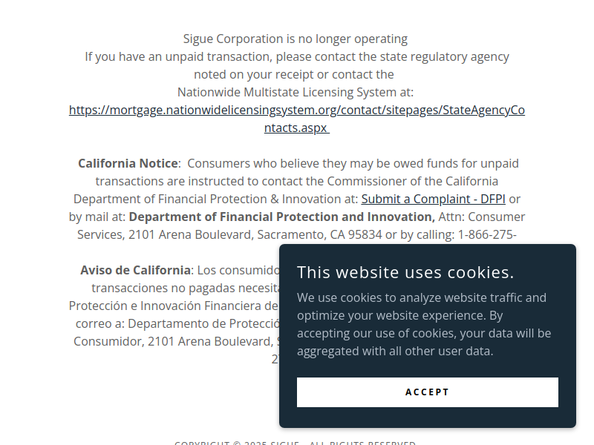Click the wrapped 'ntacts.aspx' link portion
Screen dimensions: 594x445
[296, 128]
